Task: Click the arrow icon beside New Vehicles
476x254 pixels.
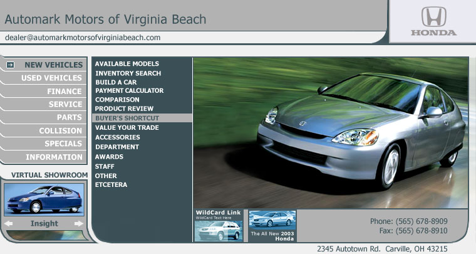Action: 10,65
